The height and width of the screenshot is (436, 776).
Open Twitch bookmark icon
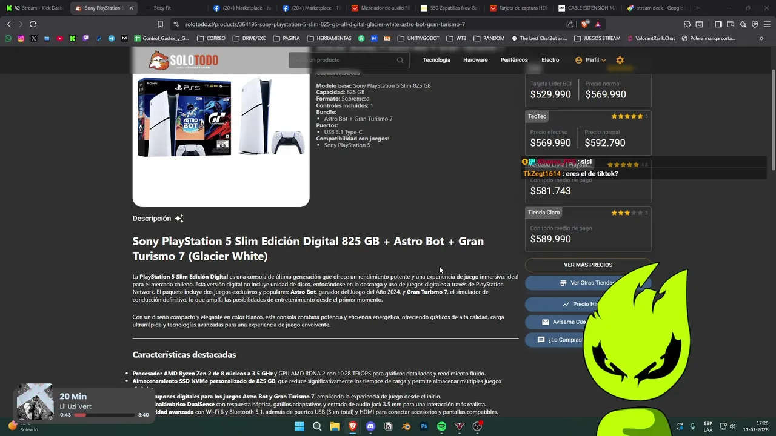(x=85, y=38)
